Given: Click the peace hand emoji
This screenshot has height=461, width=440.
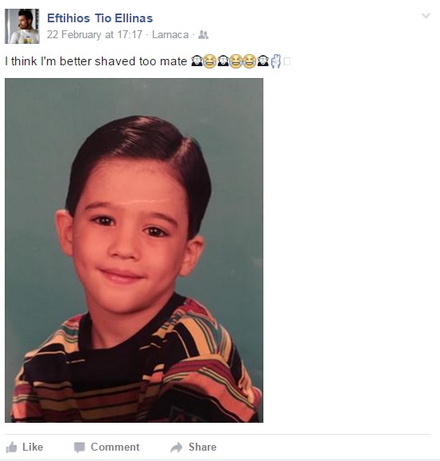Looking at the screenshot, I should pyautogui.click(x=276, y=61).
